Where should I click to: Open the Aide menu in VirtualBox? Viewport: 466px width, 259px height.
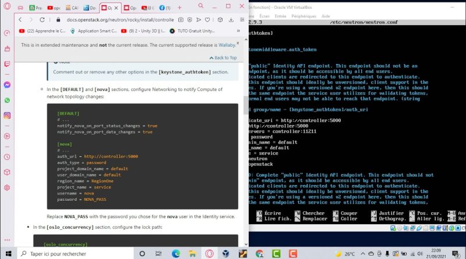click(326, 16)
